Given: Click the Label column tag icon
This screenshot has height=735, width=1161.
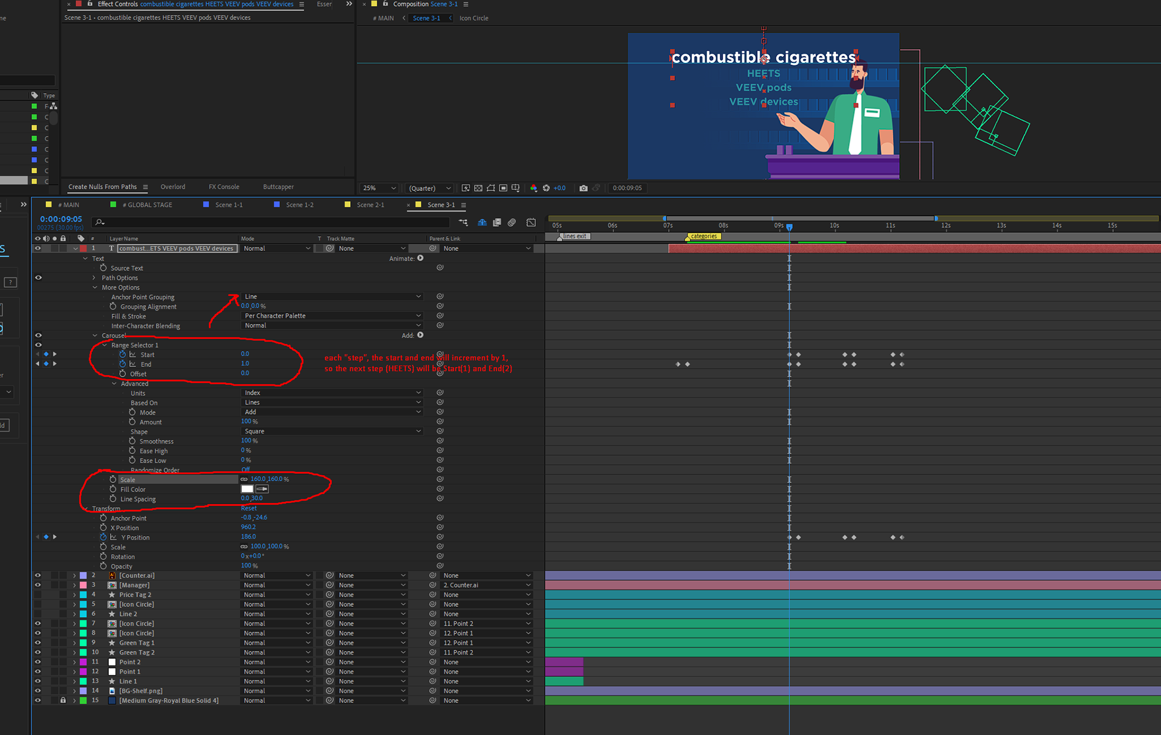Looking at the screenshot, I should click(81, 238).
